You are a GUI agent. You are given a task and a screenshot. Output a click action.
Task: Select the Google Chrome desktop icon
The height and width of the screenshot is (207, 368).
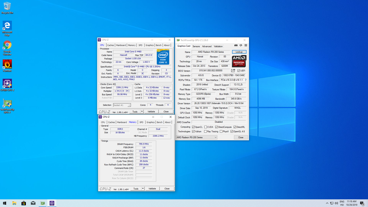7,48
